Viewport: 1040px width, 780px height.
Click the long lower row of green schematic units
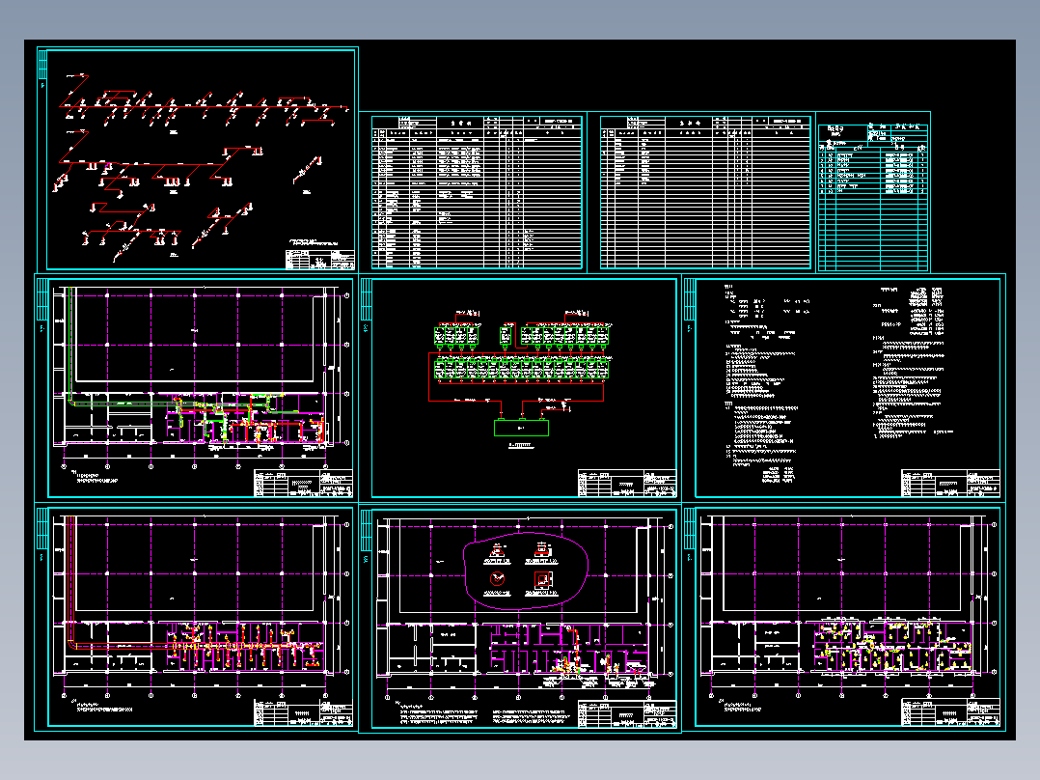click(521, 369)
